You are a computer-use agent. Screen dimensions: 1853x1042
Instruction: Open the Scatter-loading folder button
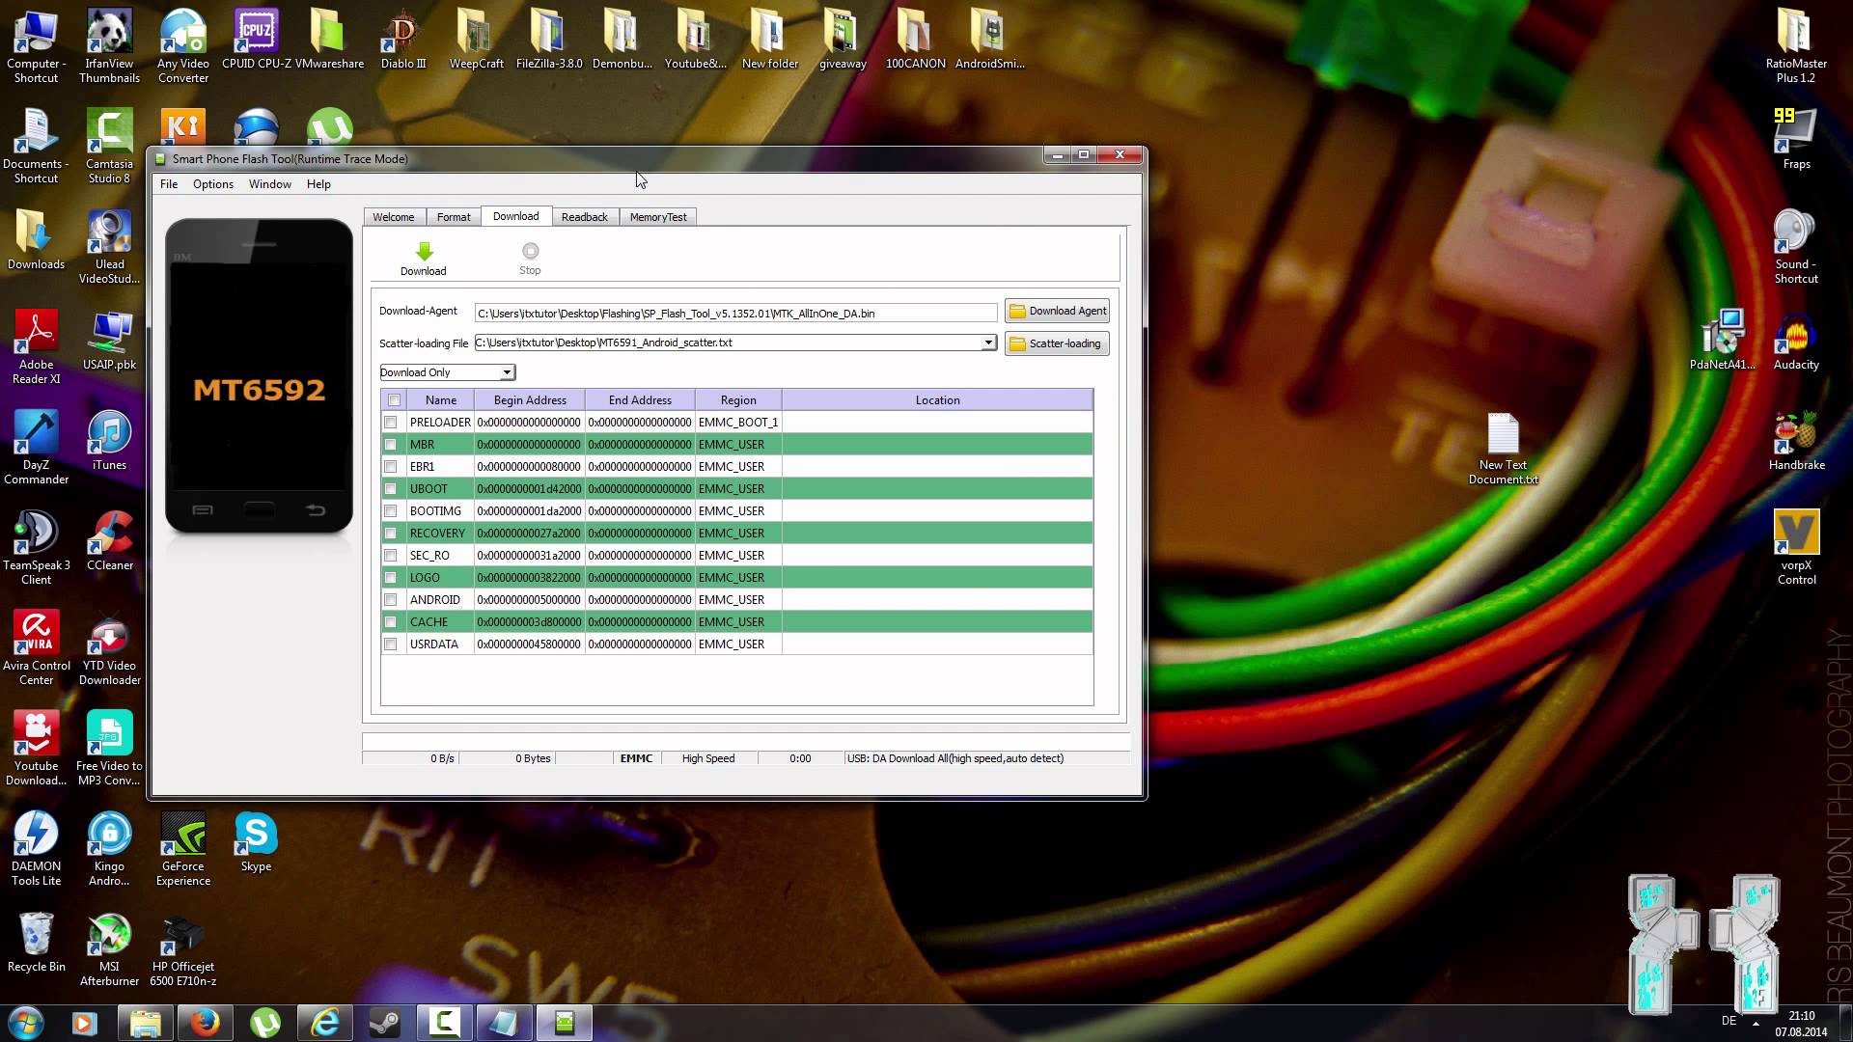1057,343
